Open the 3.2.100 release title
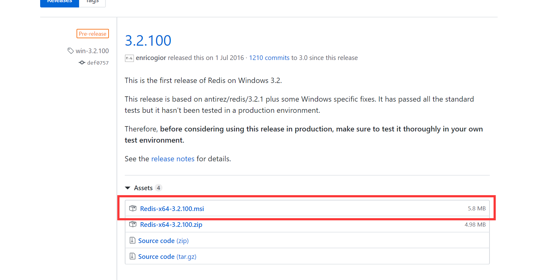The width and height of the screenshot is (553, 280). coord(148,40)
